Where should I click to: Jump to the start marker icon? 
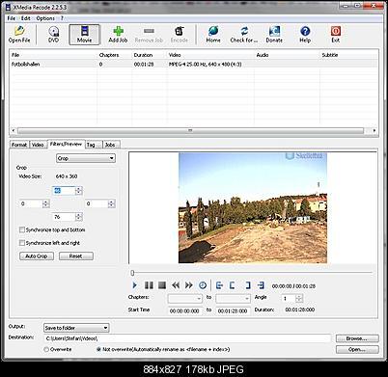coord(219,285)
